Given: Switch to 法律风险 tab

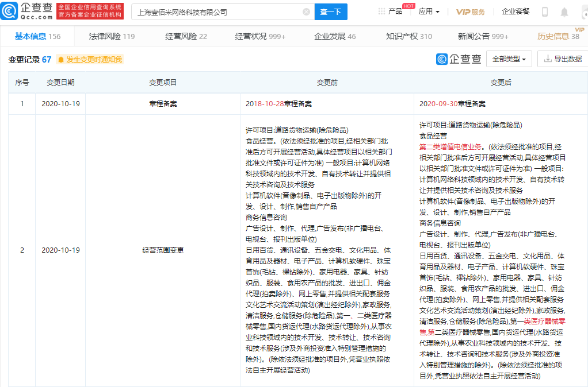Looking at the screenshot, I should [x=112, y=36].
